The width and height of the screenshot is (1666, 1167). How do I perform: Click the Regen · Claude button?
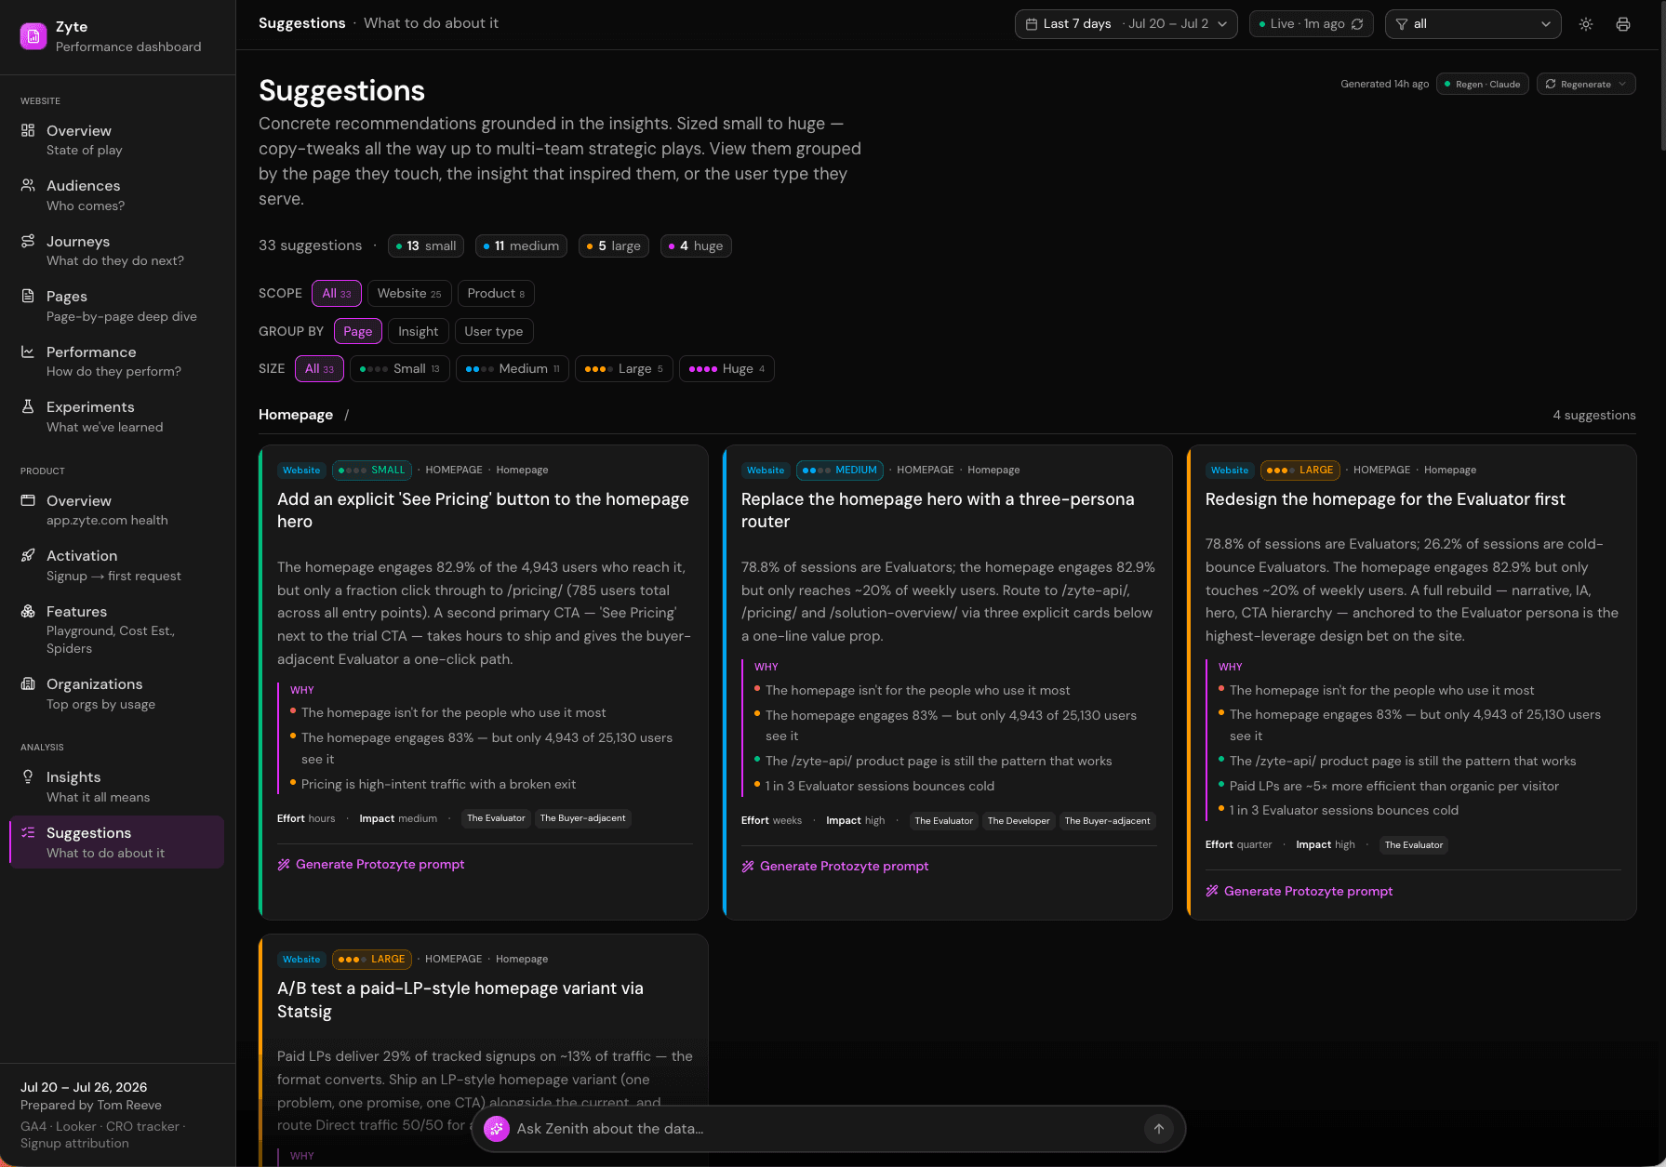[1483, 84]
